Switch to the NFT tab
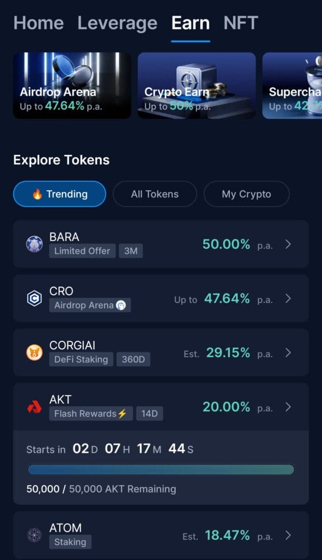Image resolution: width=322 pixels, height=560 pixels. 240,23
